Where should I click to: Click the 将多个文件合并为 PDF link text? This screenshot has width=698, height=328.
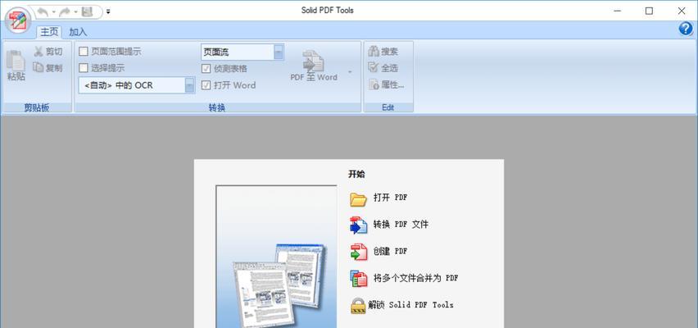point(415,278)
